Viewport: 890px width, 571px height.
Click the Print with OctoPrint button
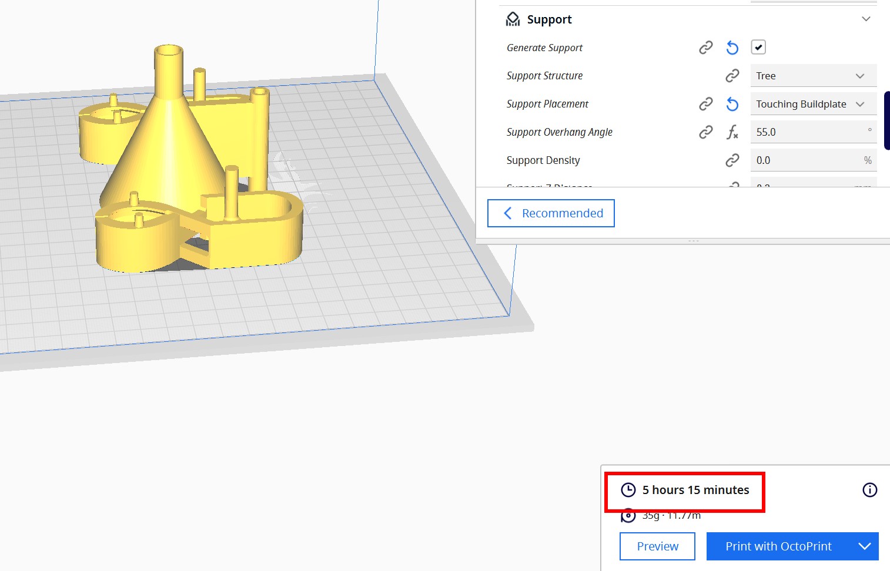click(x=778, y=546)
